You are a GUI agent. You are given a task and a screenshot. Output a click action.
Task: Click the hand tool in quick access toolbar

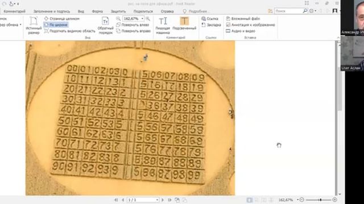(x=11, y=4)
